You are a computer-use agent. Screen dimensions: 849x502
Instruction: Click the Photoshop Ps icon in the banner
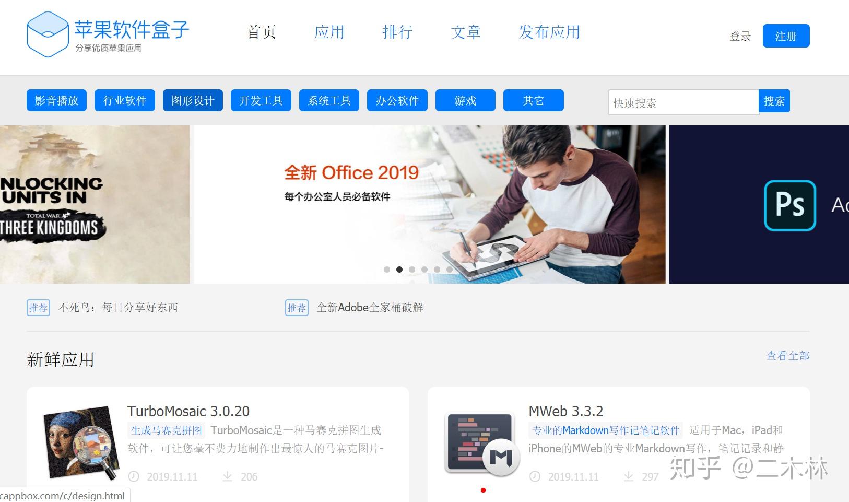790,205
